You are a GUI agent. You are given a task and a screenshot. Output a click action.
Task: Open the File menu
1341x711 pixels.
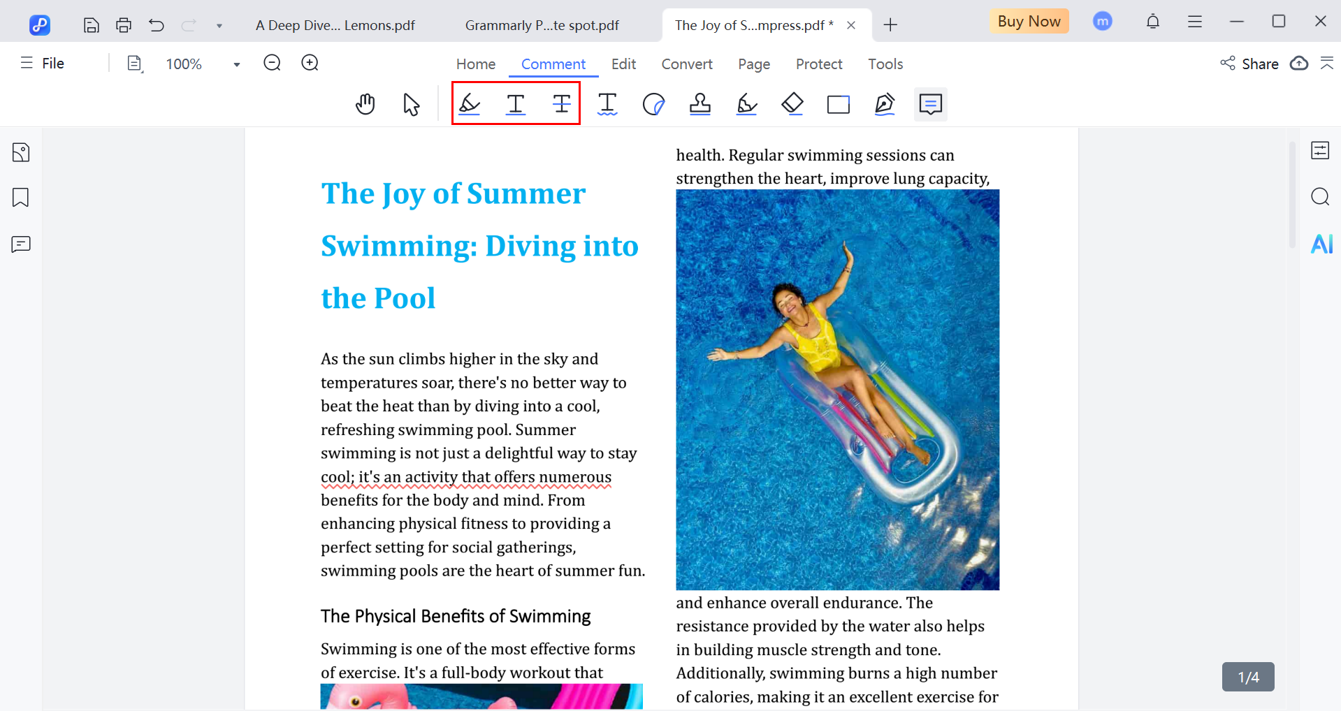pyautogui.click(x=42, y=63)
